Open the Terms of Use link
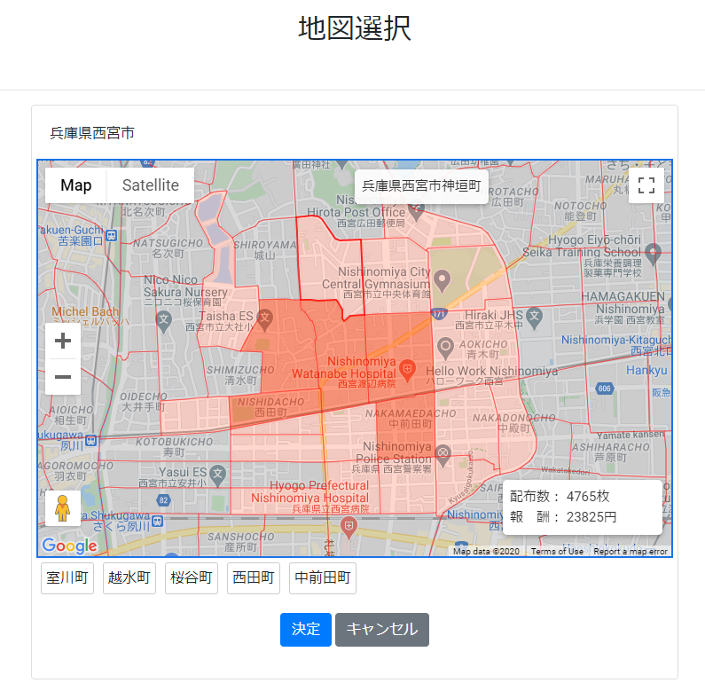The width and height of the screenshot is (705, 691). (557, 551)
